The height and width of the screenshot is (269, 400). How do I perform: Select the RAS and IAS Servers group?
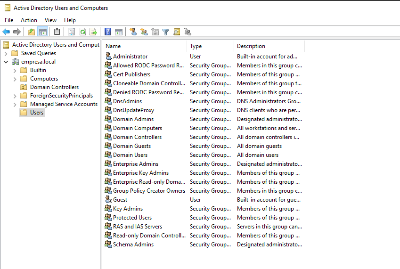point(138,227)
